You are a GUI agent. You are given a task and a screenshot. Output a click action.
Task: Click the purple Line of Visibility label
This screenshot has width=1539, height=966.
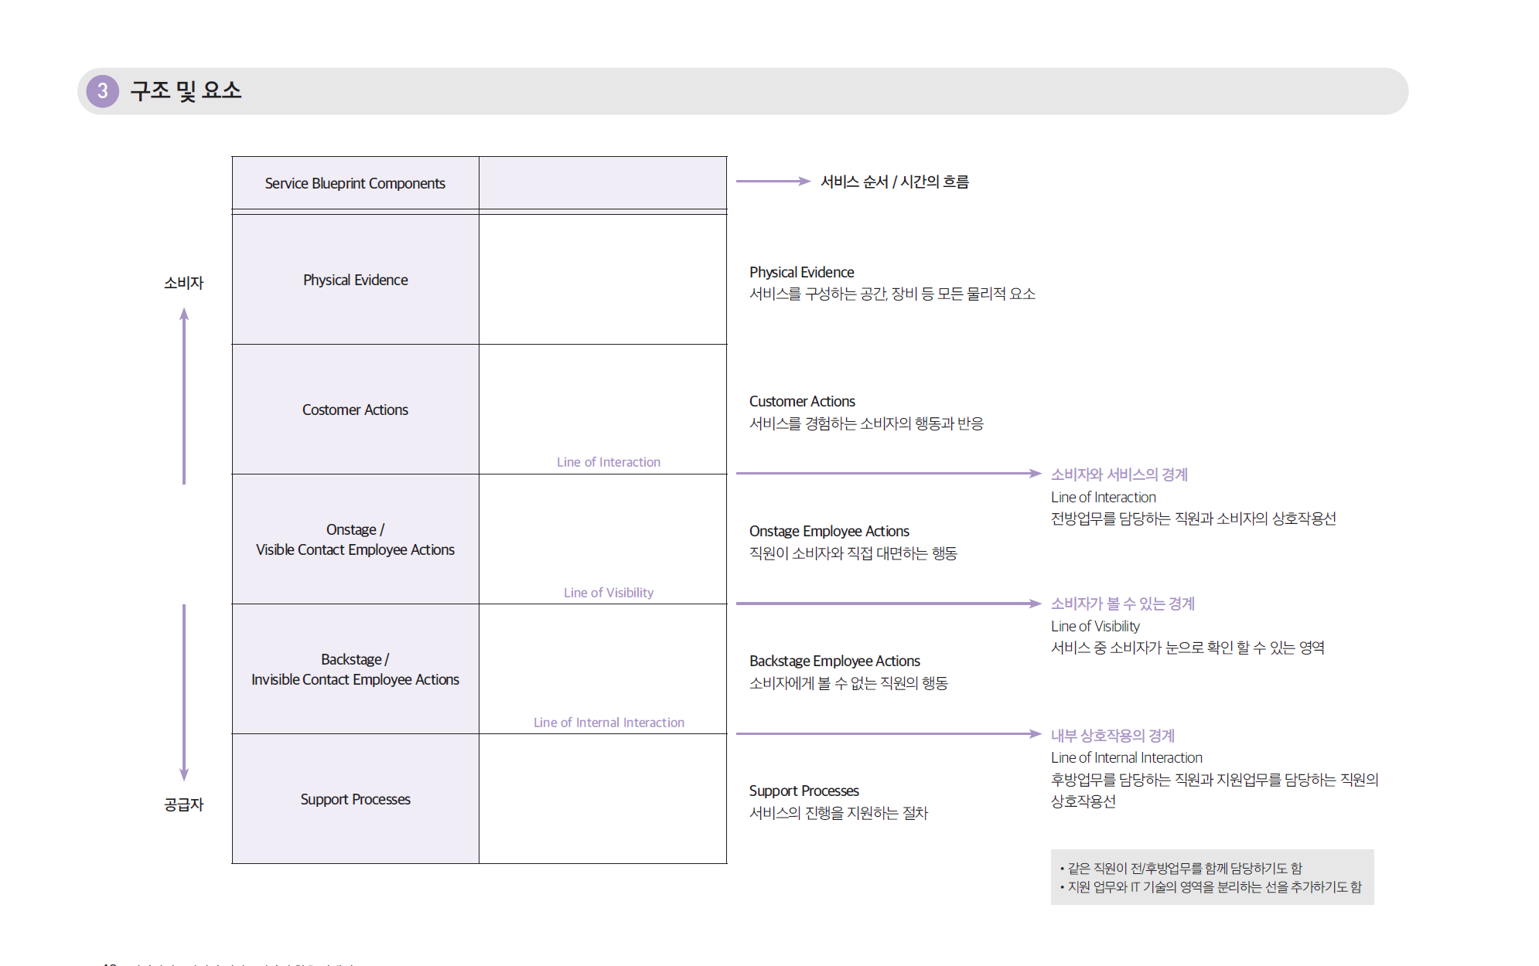tap(608, 593)
